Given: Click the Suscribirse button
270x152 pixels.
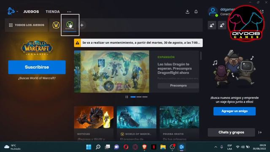Looking at the screenshot, I should 37,67.
